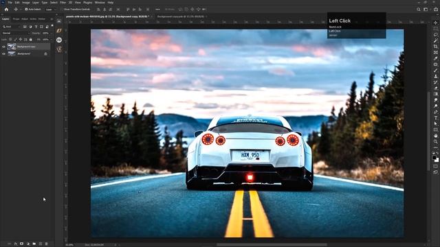Create a new adjustment layer from panel footer

(27, 244)
